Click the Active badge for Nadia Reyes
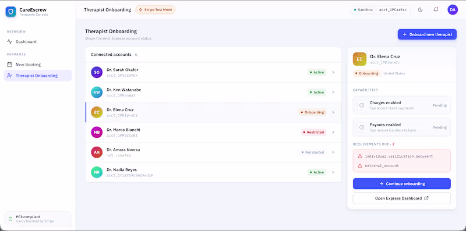The width and height of the screenshot is (466, 231). [x=317, y=172]
